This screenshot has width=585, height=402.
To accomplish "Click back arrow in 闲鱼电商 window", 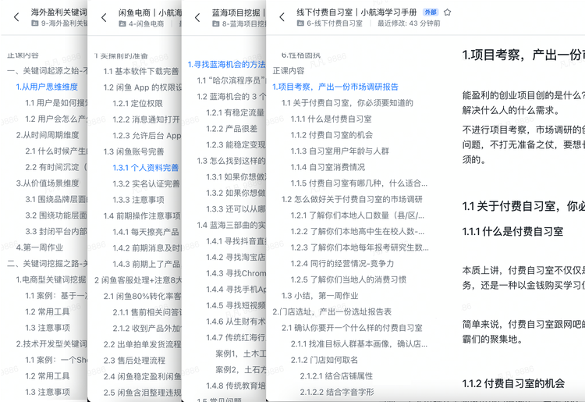I will [x=104, y=17].
